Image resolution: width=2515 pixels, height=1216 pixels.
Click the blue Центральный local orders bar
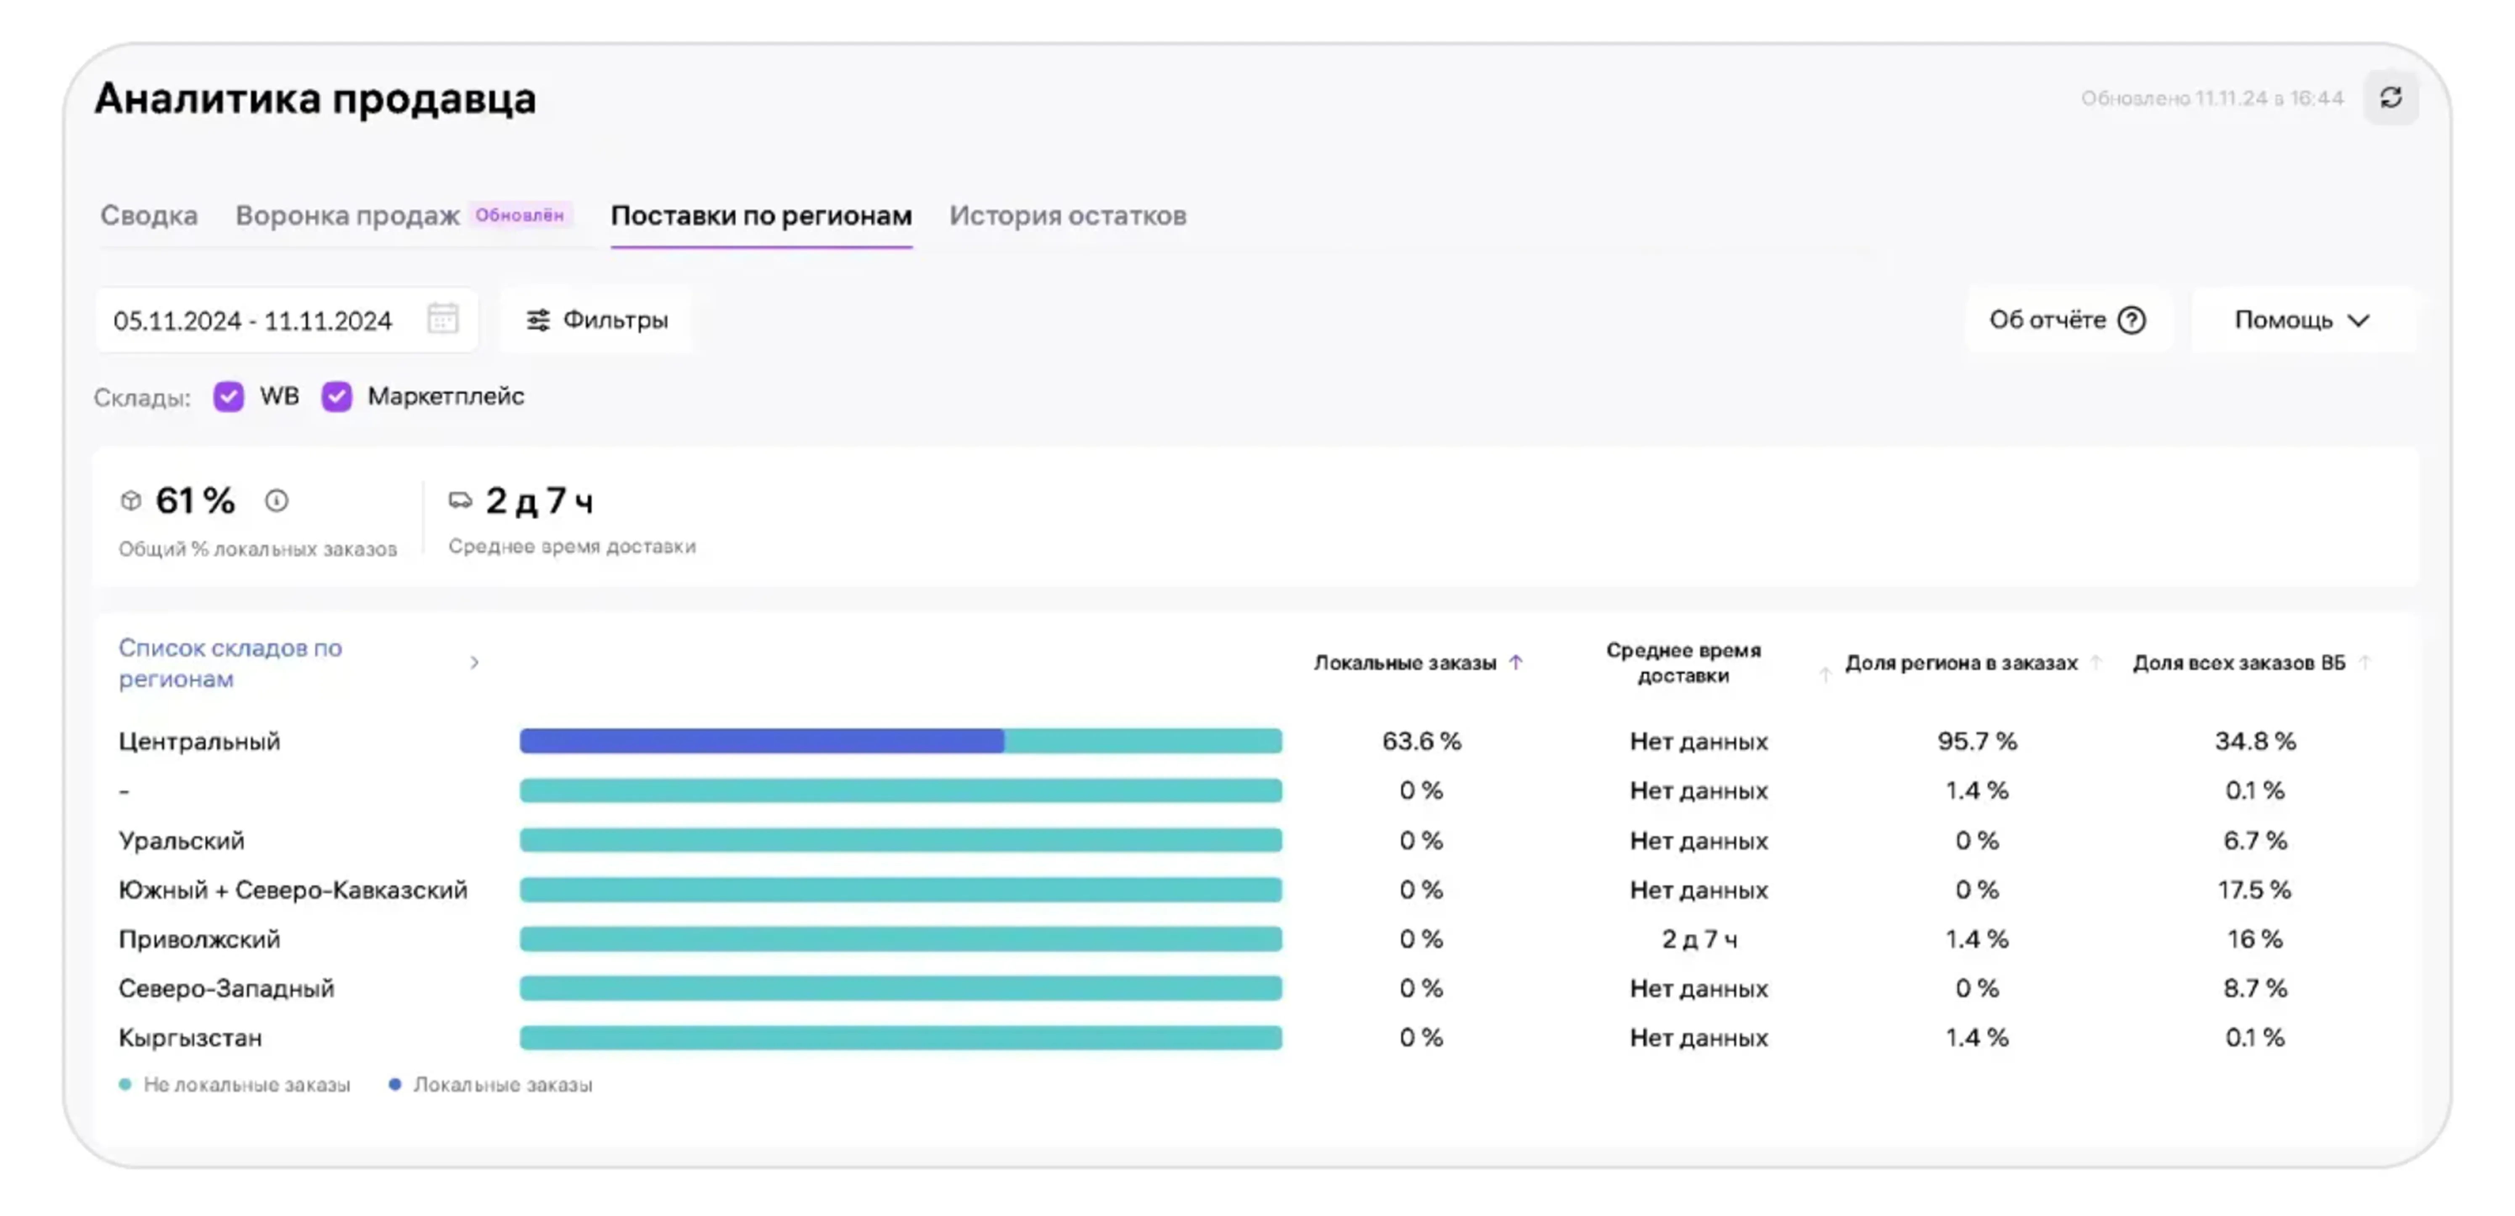point(761,741)
